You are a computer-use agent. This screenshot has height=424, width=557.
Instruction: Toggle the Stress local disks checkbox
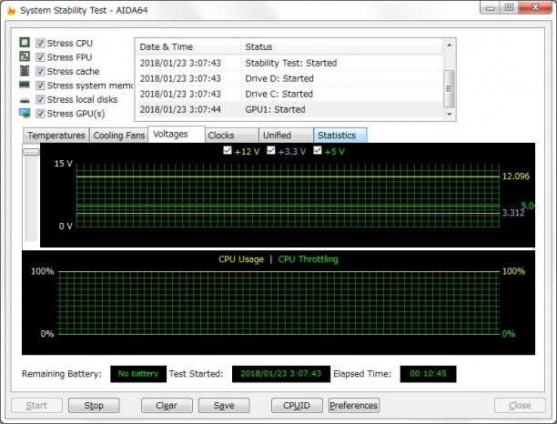(40, 99)
